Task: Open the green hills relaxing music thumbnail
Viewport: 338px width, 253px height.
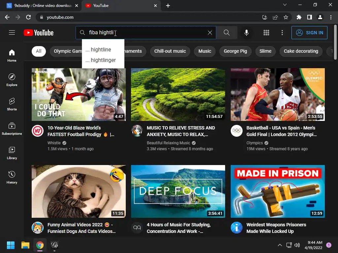Action: pos(178,95)
